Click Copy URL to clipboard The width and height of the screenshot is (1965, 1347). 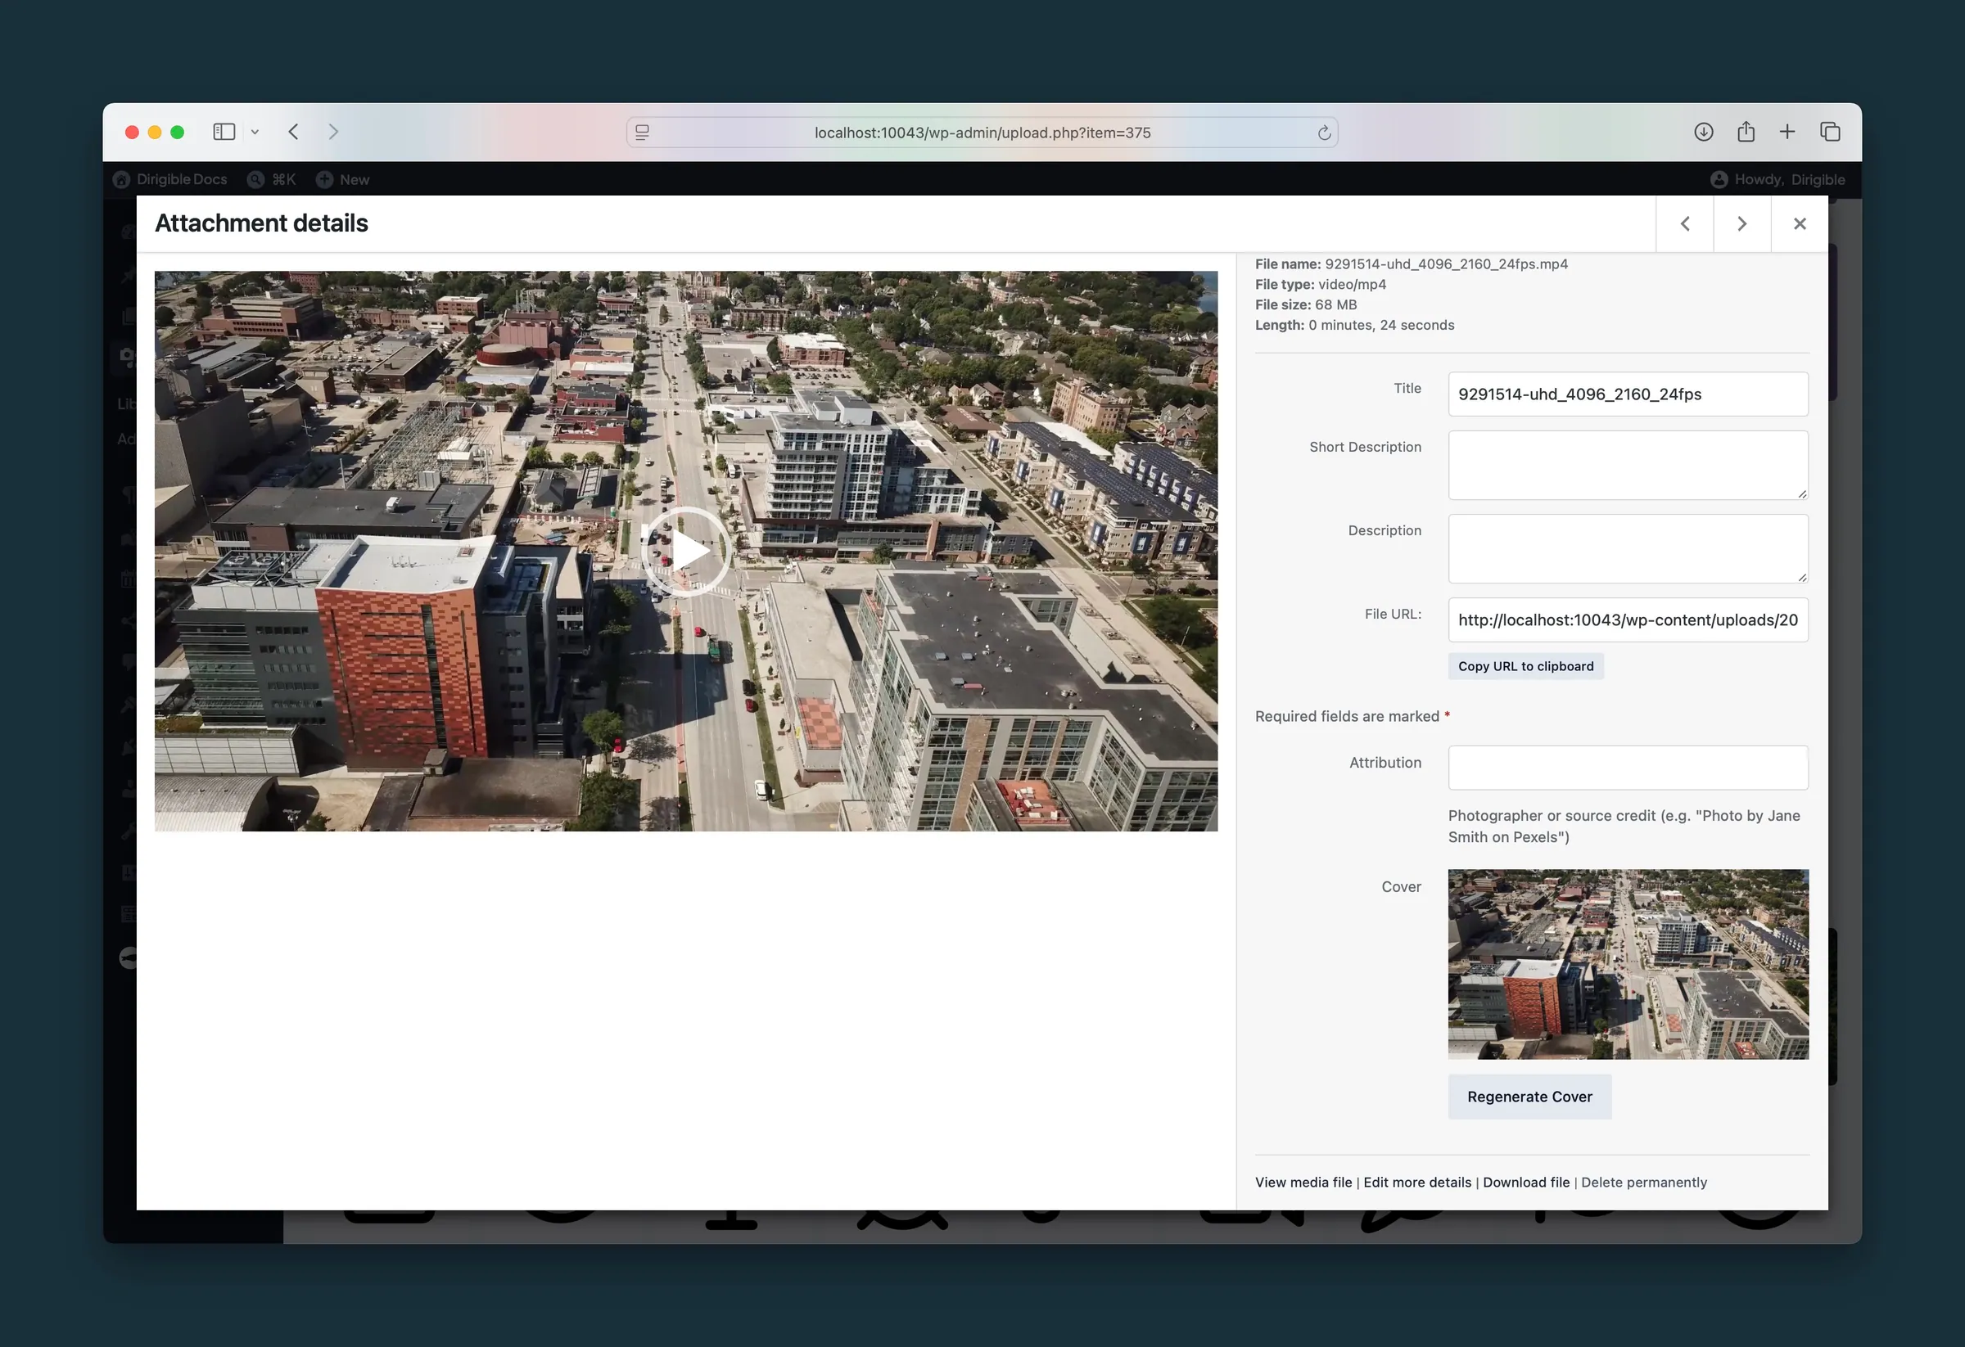[x=1525, y=666]
